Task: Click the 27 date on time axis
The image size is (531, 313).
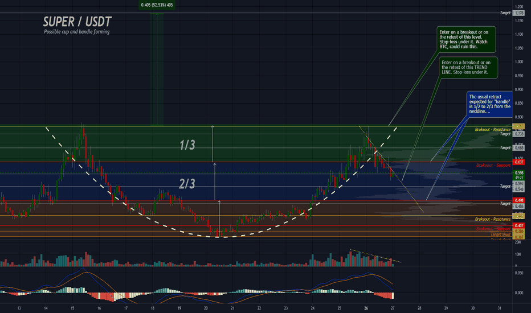Action: (393, 308)
